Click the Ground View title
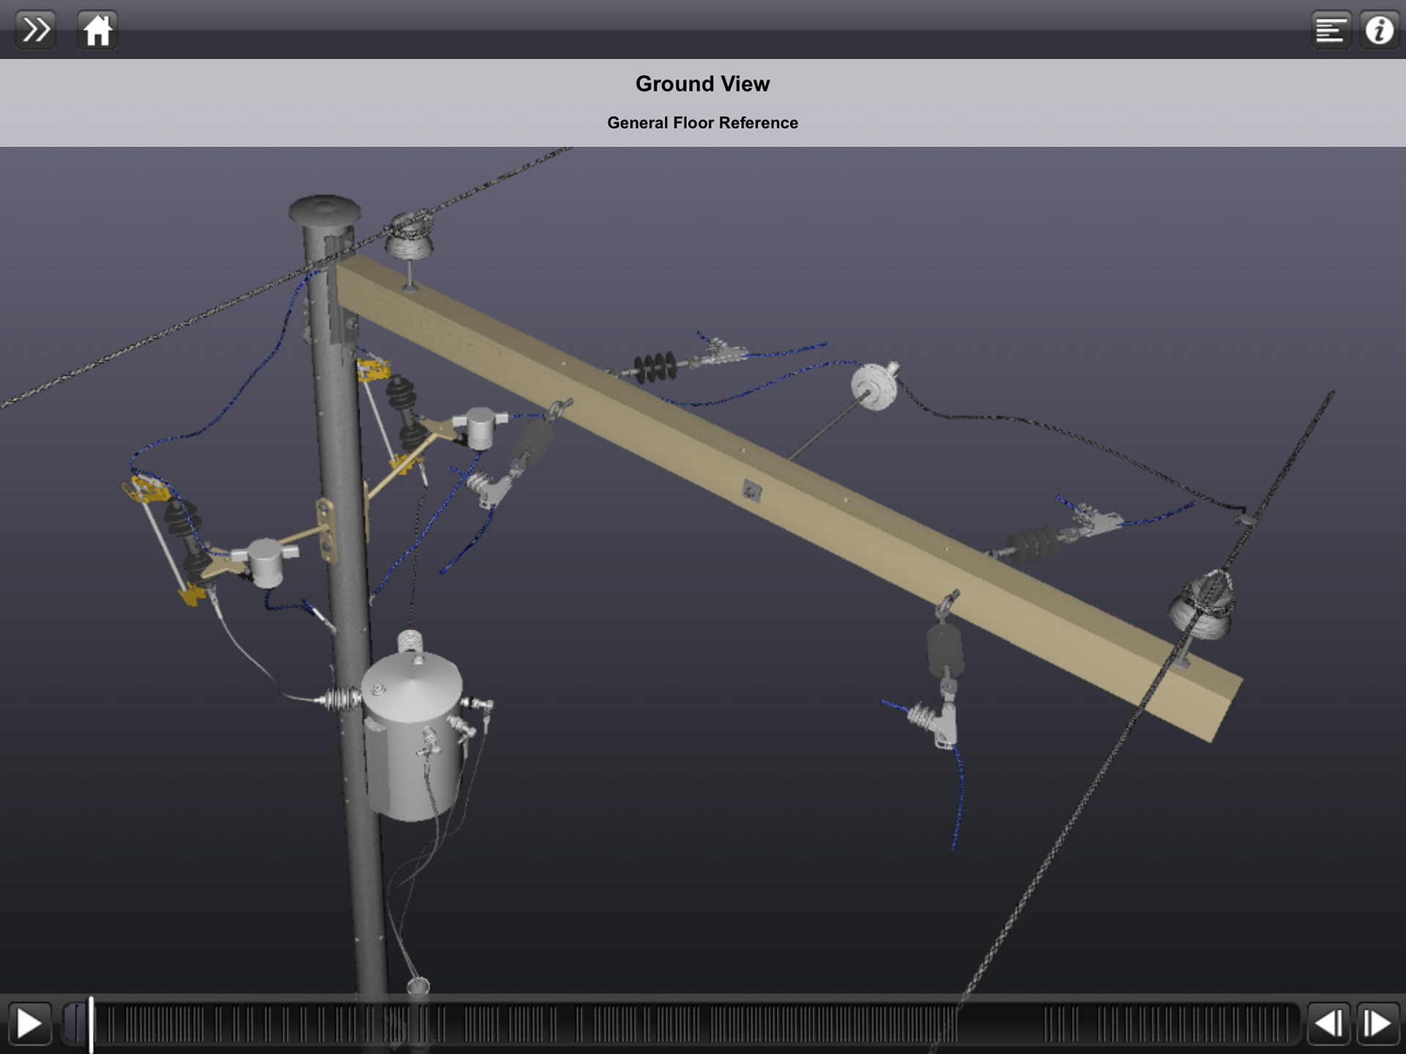The width and height of the screenshot is (1406, 1054). [702, 84]
